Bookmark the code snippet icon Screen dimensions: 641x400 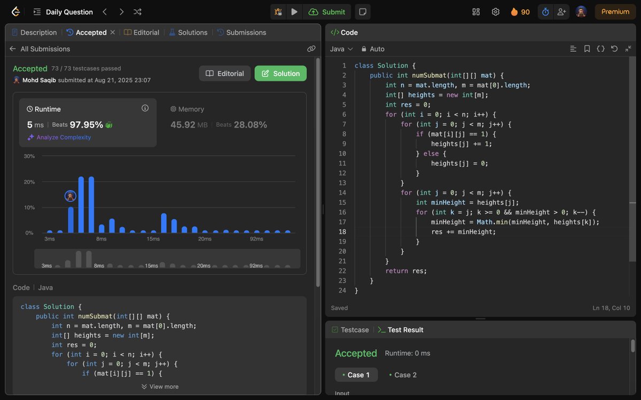pyautogui.click(x=587, y=49)
